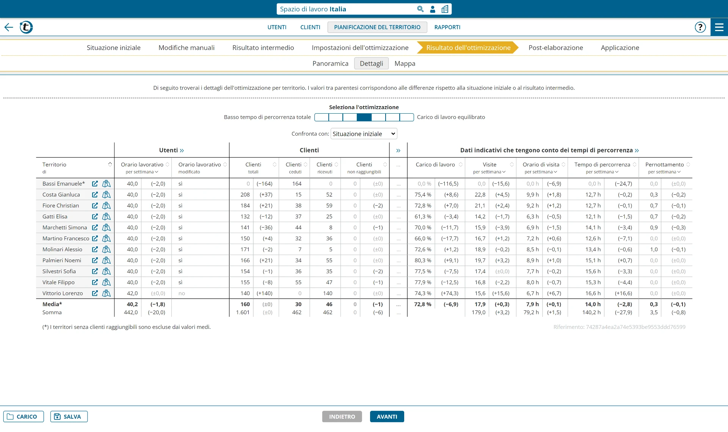Go to the Applicazione step
This screenshot has height=432, width=728.
620,48
